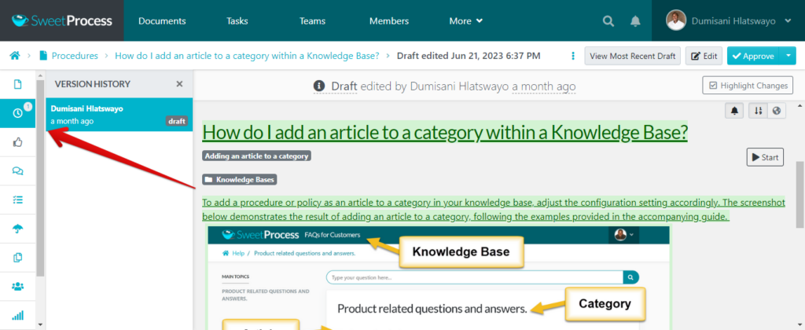
Task: Open the three-dot actions menu in breadcrumb bar
Action: tap(573, 56)
